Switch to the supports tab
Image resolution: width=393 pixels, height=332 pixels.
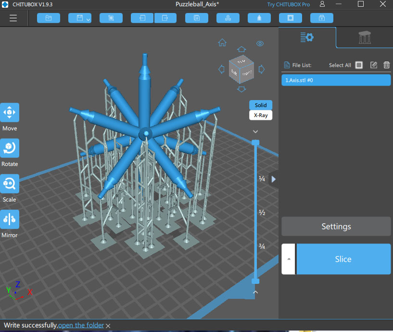364,38
